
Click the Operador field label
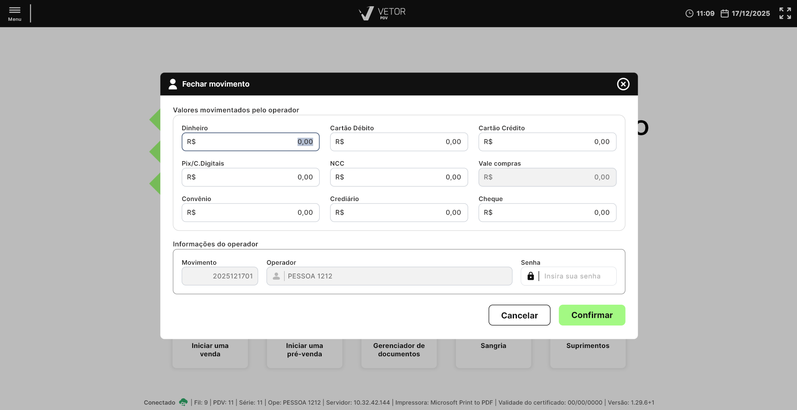(281, 263)
